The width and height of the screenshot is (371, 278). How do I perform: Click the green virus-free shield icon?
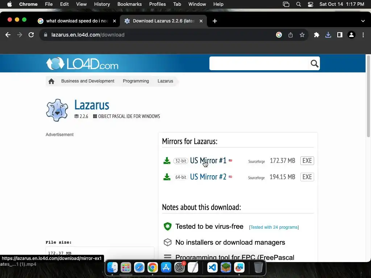coord(167,226)
